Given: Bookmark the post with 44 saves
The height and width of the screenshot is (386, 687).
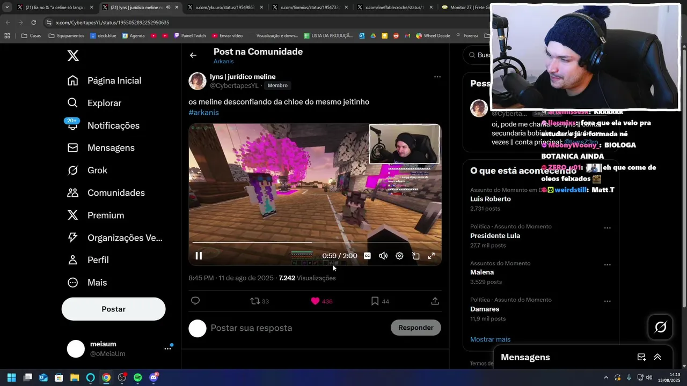Looking at the screenshot, I should click(x=380, y=301).
